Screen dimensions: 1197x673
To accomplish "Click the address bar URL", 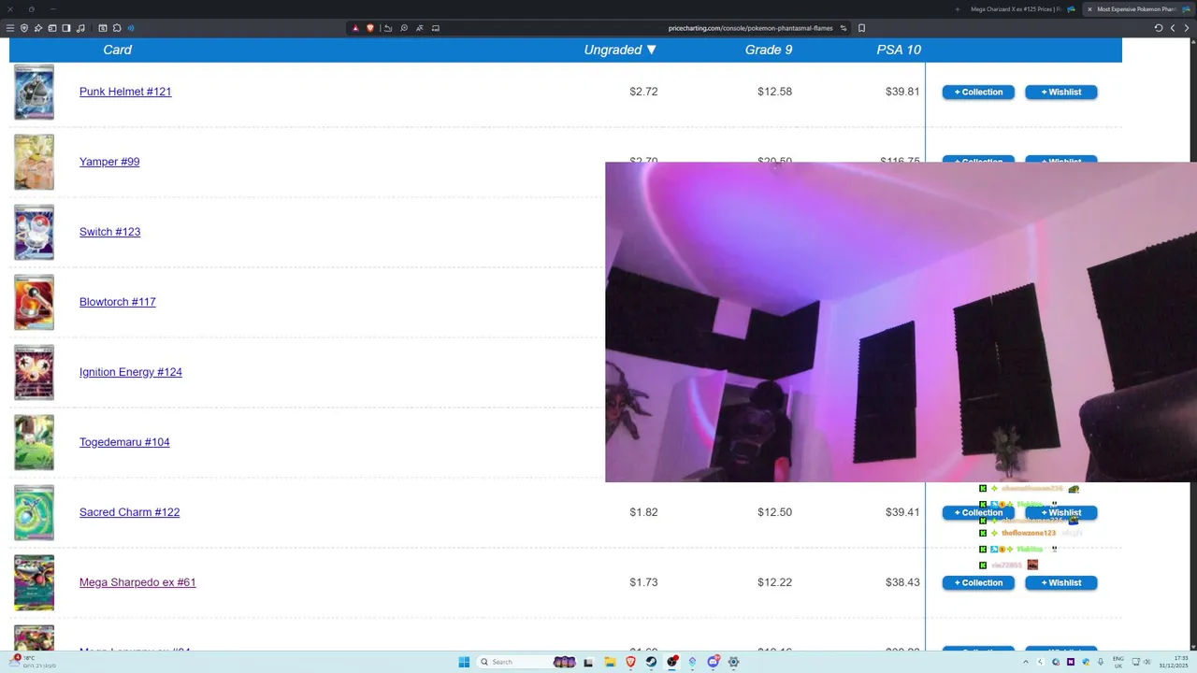I will (x=750, y=28).
